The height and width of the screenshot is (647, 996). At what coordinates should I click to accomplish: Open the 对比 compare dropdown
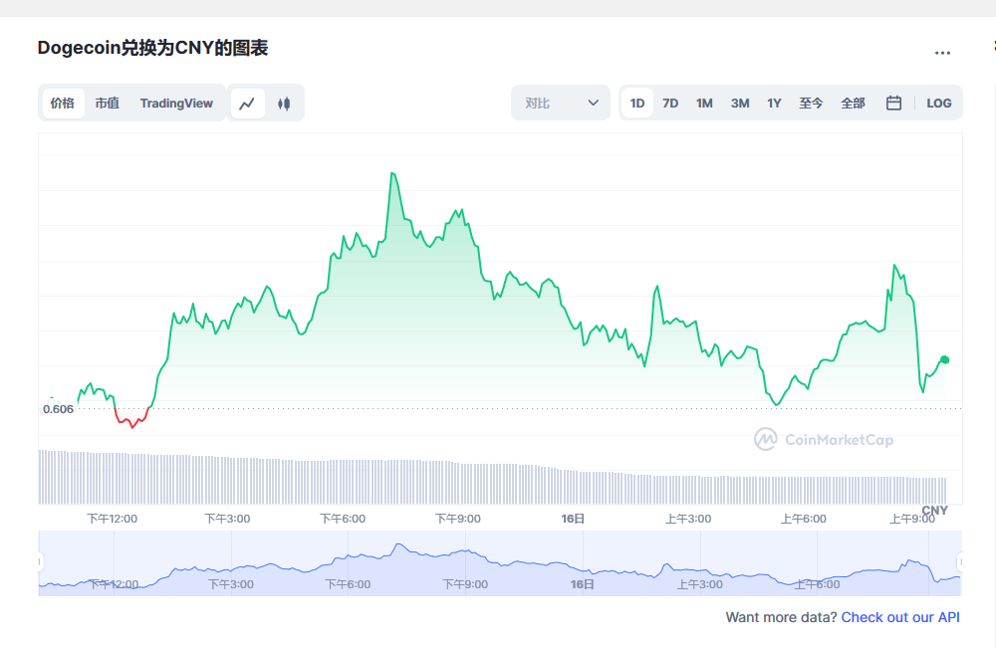[x=561, y=103]
